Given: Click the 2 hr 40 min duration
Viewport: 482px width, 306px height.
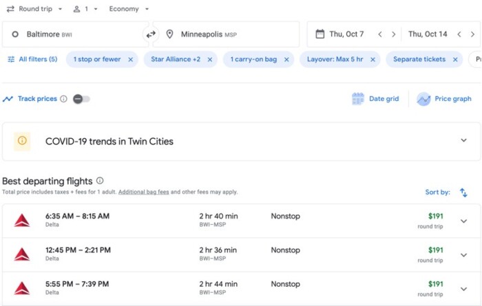Looking at the screenshot, I should [218, 216].
